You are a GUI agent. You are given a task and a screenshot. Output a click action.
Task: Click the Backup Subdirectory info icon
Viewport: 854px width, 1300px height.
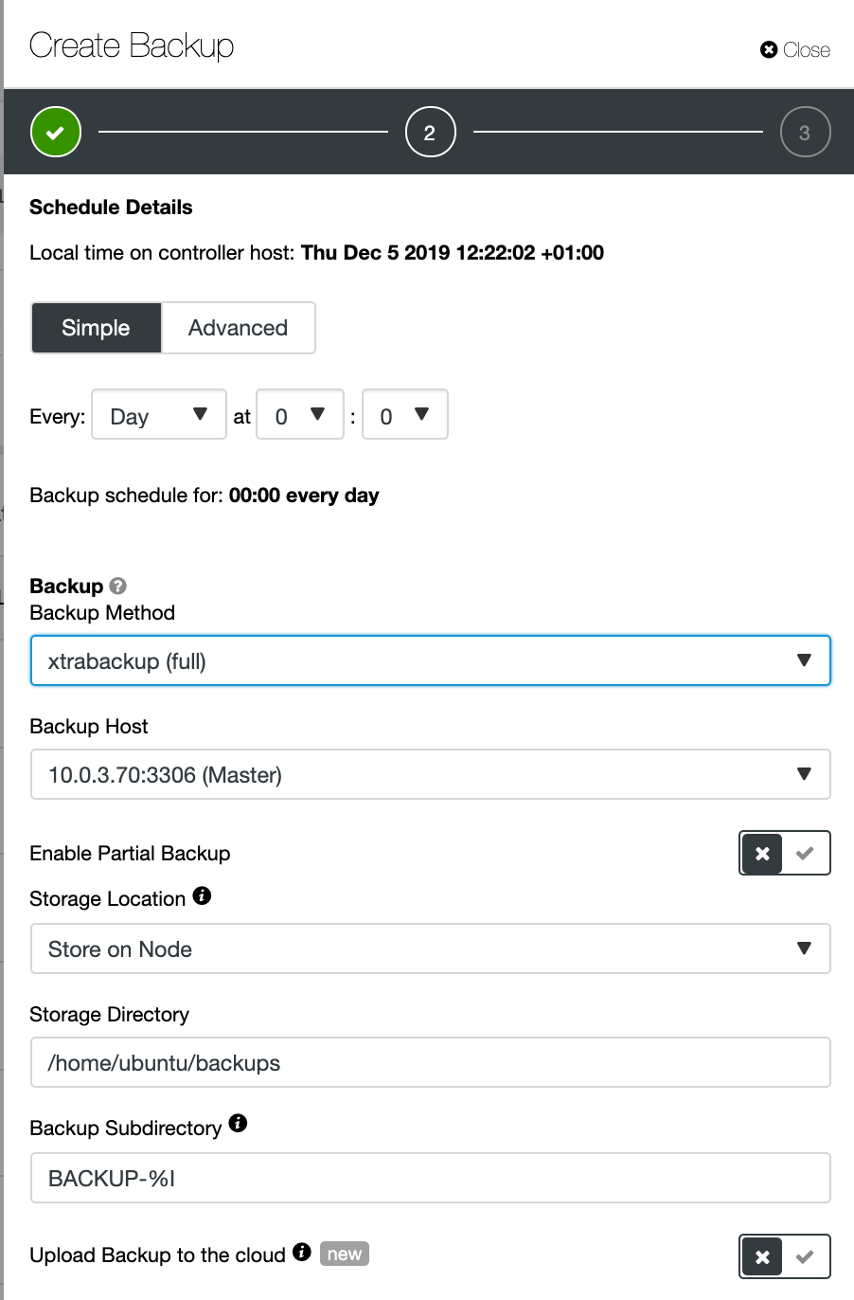click(x=238, y=1124)
